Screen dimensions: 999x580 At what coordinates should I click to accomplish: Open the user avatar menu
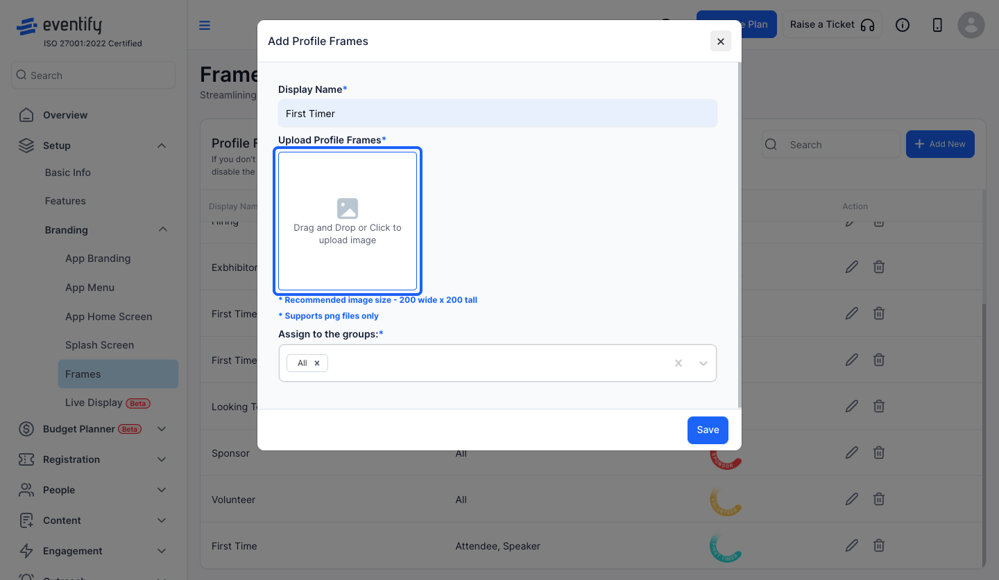971,25
